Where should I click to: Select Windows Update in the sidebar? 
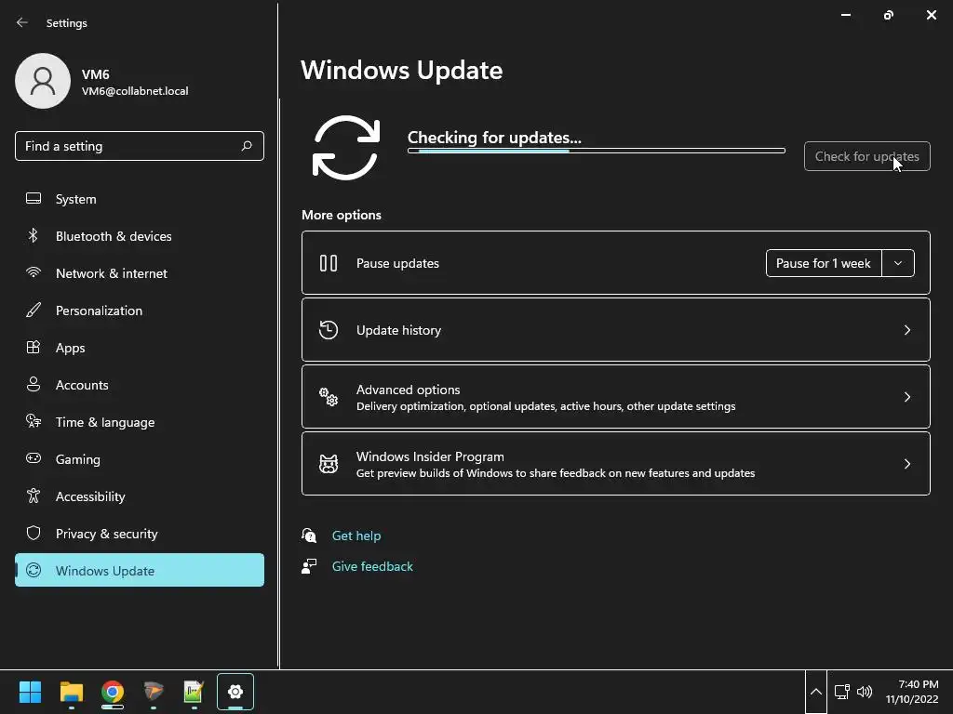[140, 570]
